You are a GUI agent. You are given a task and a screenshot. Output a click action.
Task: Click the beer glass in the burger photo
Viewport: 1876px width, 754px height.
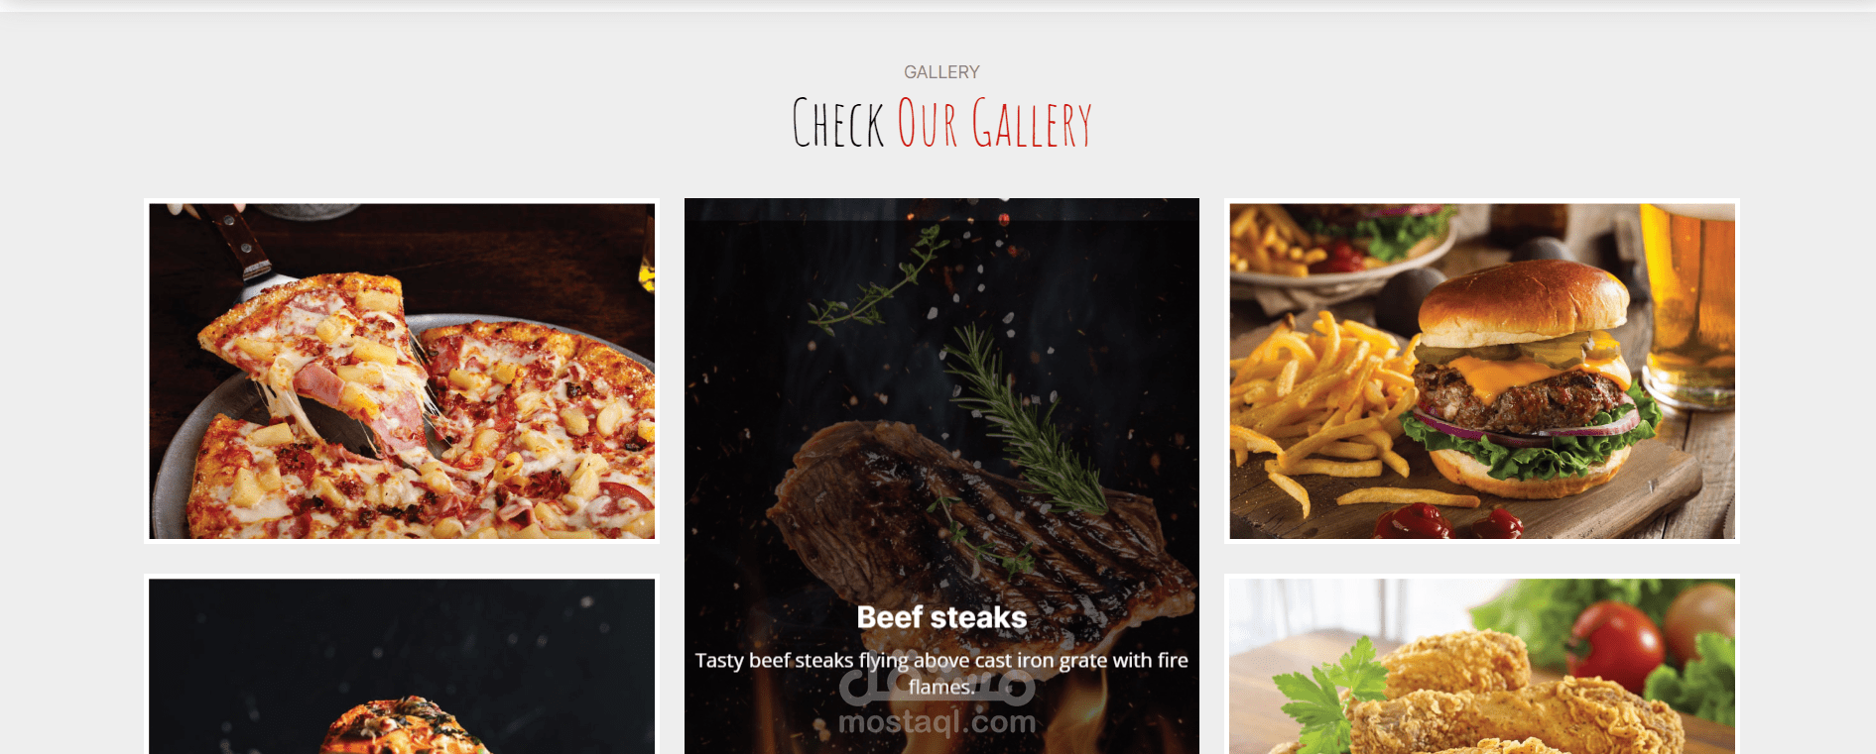(x=1688, y=302)
